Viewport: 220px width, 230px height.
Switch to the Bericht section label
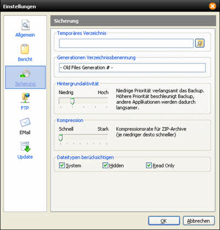click(25, 59)
